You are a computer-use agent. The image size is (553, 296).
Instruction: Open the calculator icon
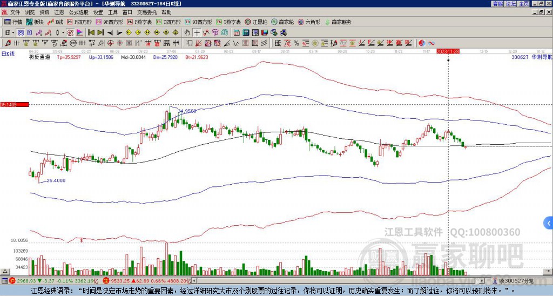pyautogui.click(x=246, y=32)
